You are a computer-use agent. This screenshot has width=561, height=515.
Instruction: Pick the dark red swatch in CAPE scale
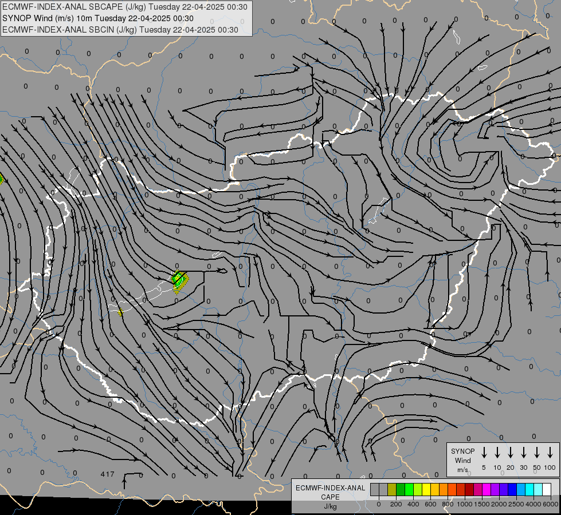470,490
